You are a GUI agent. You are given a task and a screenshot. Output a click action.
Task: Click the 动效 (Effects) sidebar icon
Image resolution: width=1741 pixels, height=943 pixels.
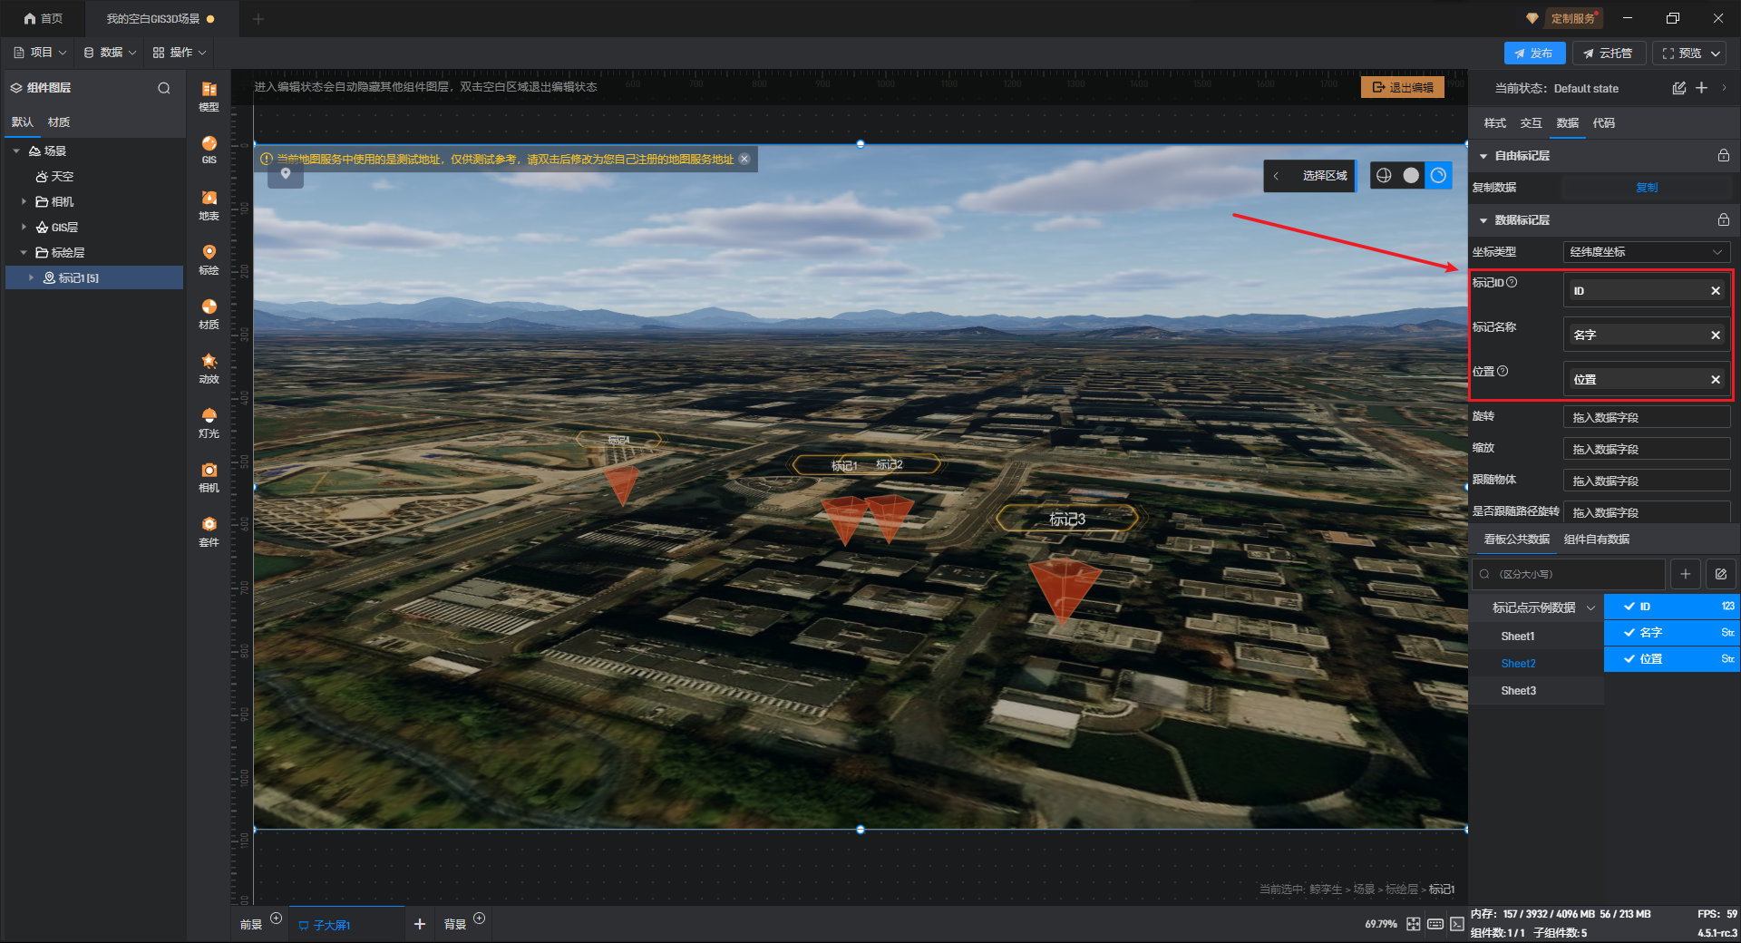click(209, 366)
